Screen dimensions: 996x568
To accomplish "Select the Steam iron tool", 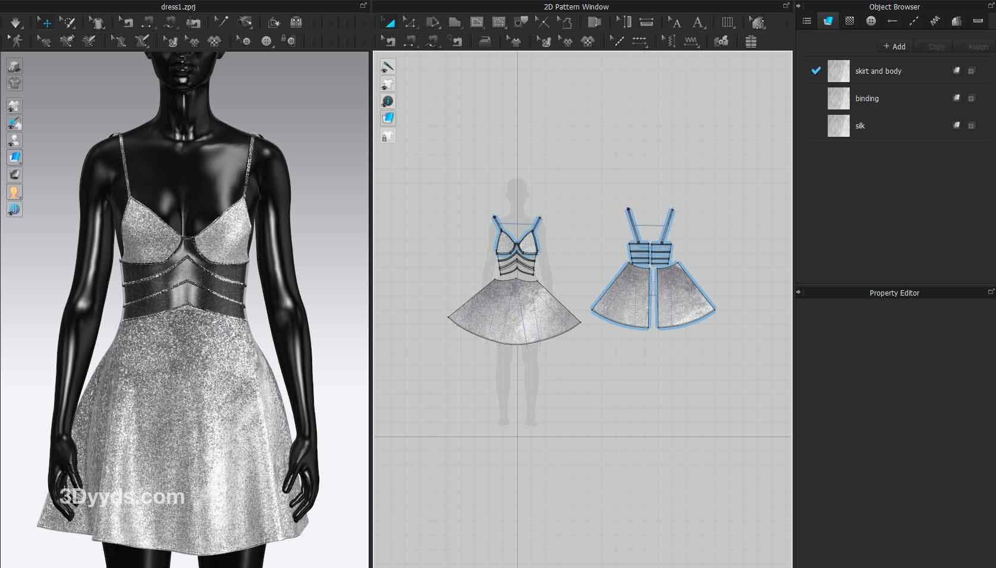I will coord(485,41).
